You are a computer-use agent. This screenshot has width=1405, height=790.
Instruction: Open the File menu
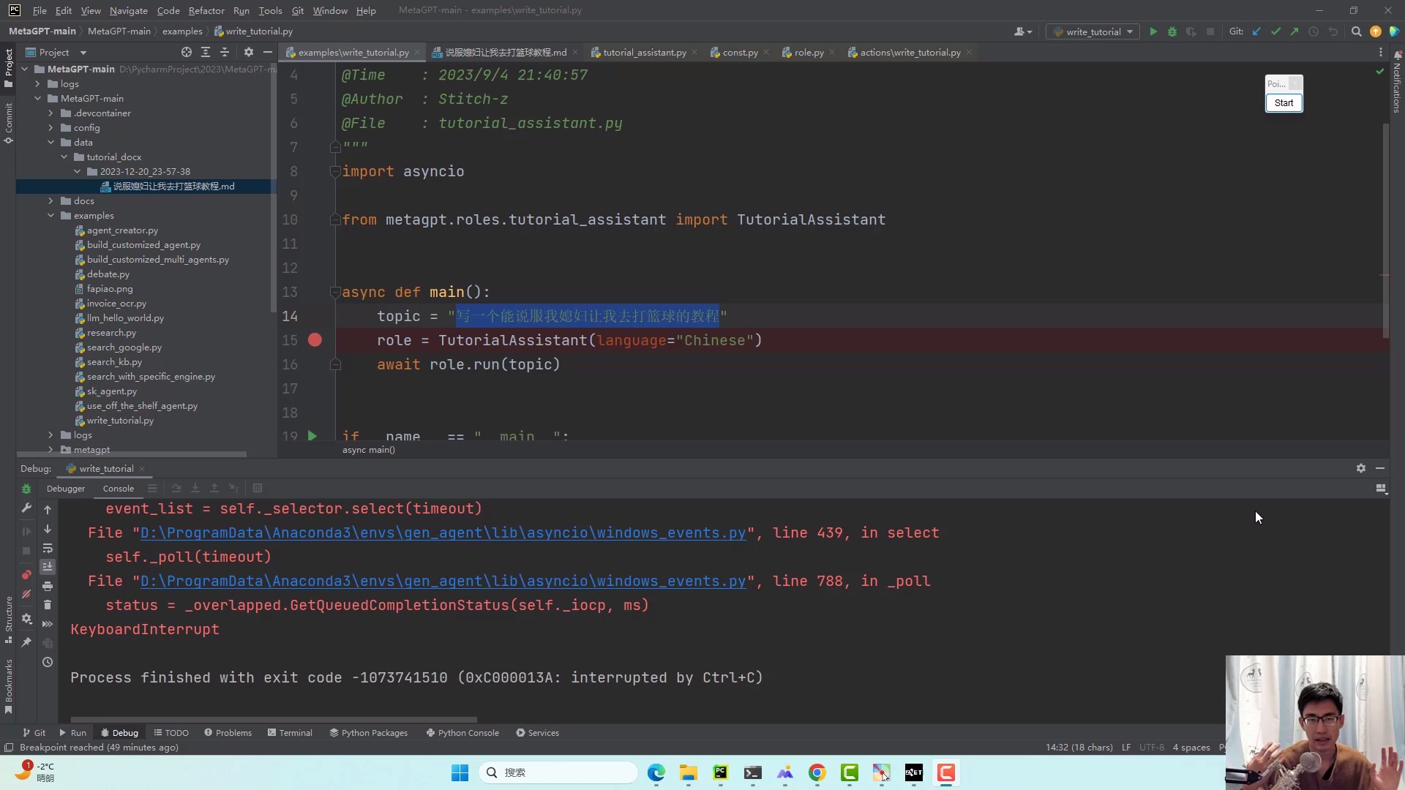coord(40,10)
